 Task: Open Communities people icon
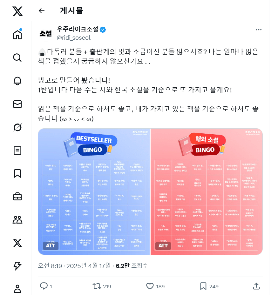tap(17, 220)
